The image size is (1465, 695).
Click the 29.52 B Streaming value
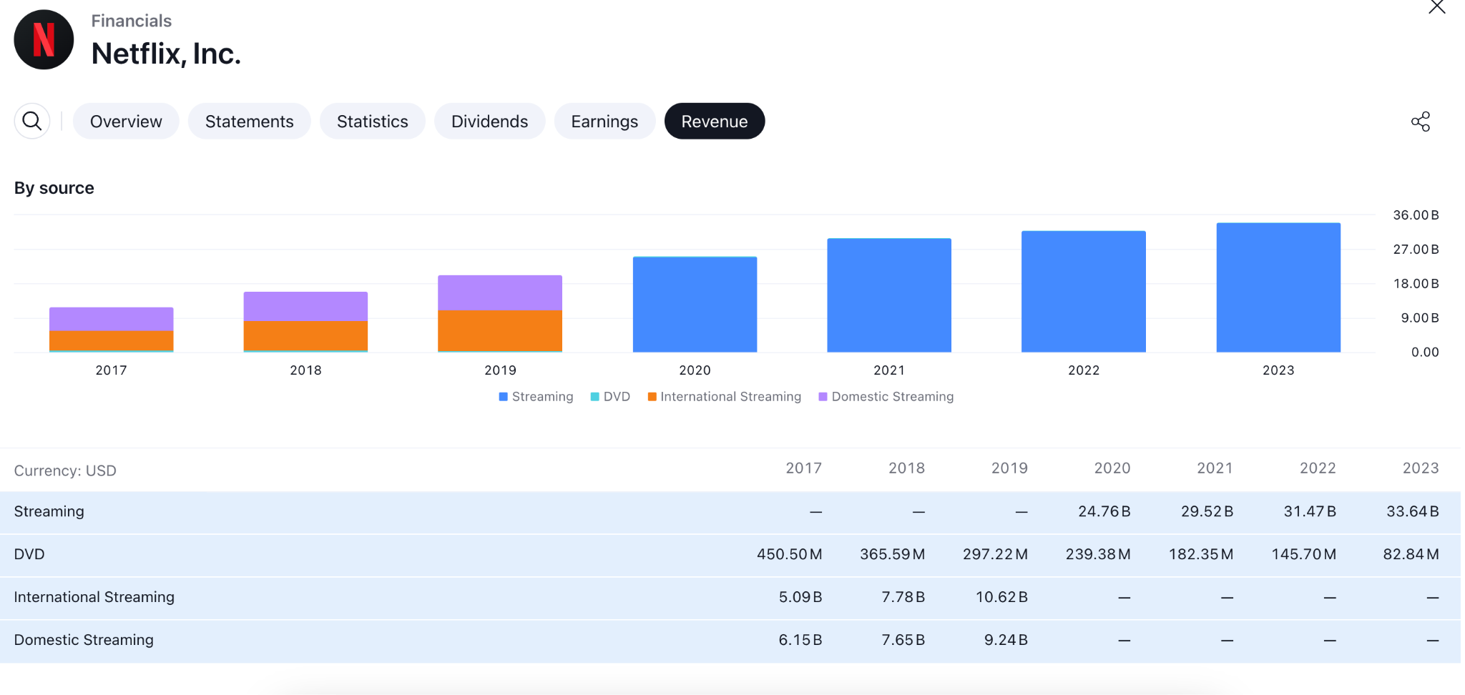1207,511
